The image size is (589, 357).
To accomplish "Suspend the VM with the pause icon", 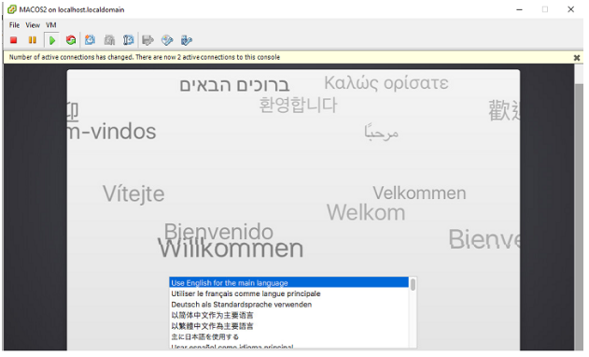I will [x=33, y=40].
